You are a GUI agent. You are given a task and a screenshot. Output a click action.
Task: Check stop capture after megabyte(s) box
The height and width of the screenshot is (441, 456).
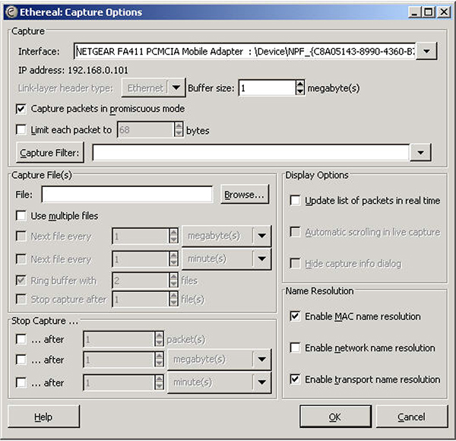pyautogui.click(x=21, y=360)
